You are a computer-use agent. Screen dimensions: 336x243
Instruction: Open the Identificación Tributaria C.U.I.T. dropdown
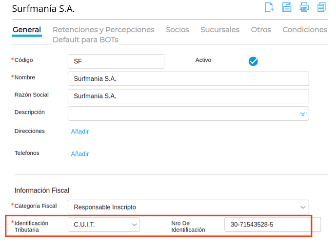tap(134, 224)
